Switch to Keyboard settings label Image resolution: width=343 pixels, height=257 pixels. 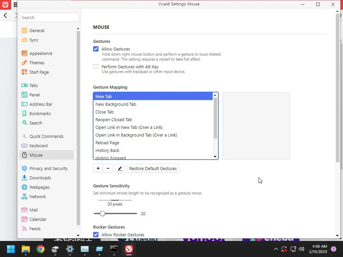coord(39,146)
